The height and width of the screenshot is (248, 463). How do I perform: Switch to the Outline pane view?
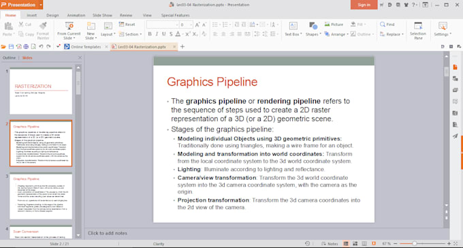click(9, 58)
